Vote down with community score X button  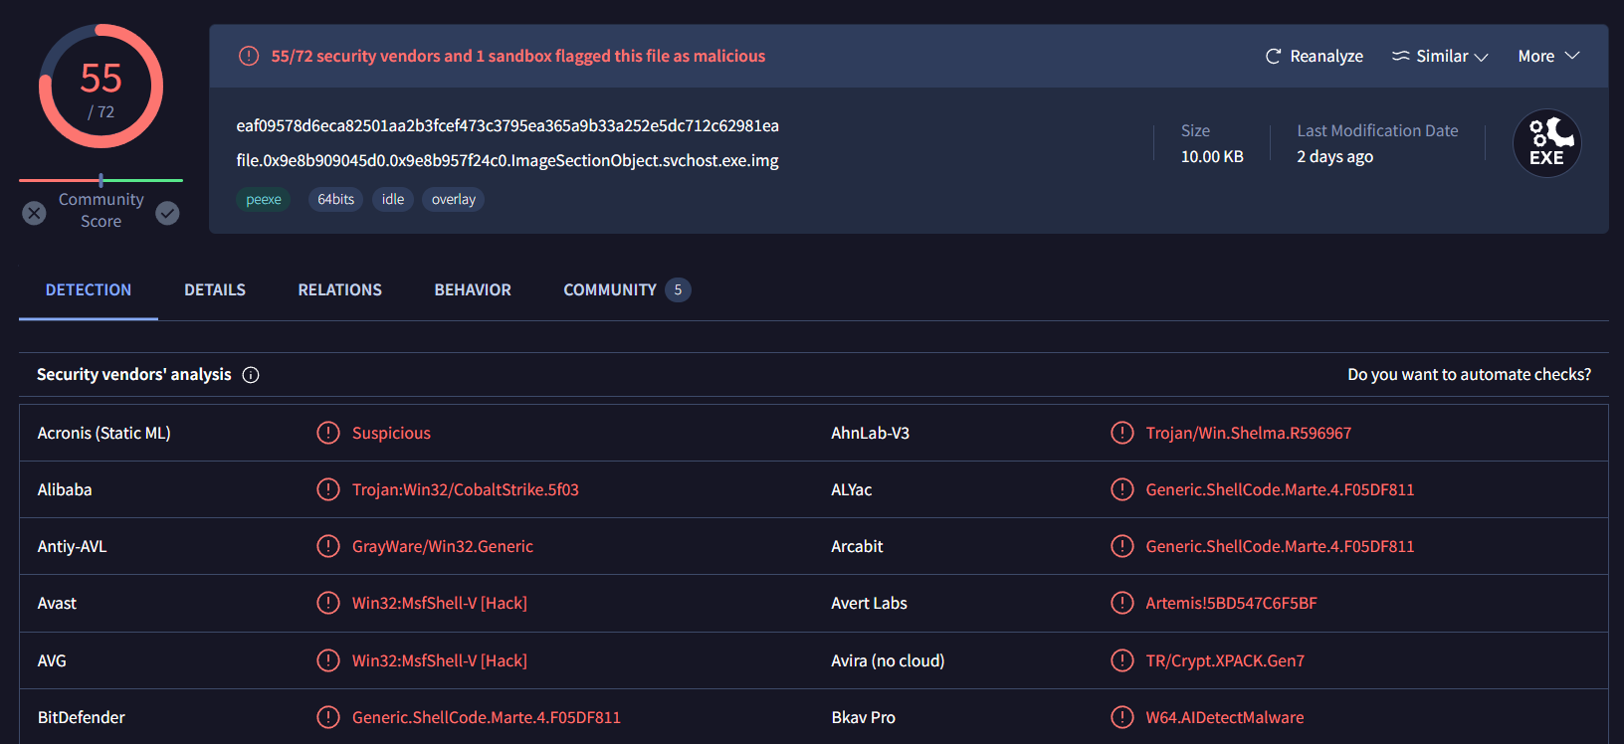point(35,213)
